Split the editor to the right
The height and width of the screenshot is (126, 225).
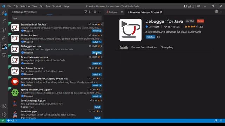point(217,12)
